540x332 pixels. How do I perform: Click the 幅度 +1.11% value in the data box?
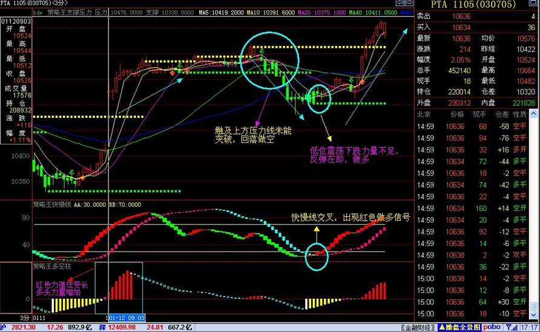pyautogui.click(x=21, y=140)
